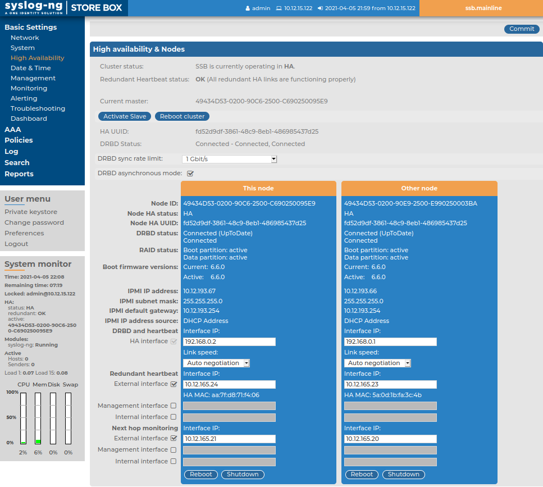Click the user icon beside admin
The width and height of the screenshot is (543, 487).
pyautogui.click(x=248, y=8)
